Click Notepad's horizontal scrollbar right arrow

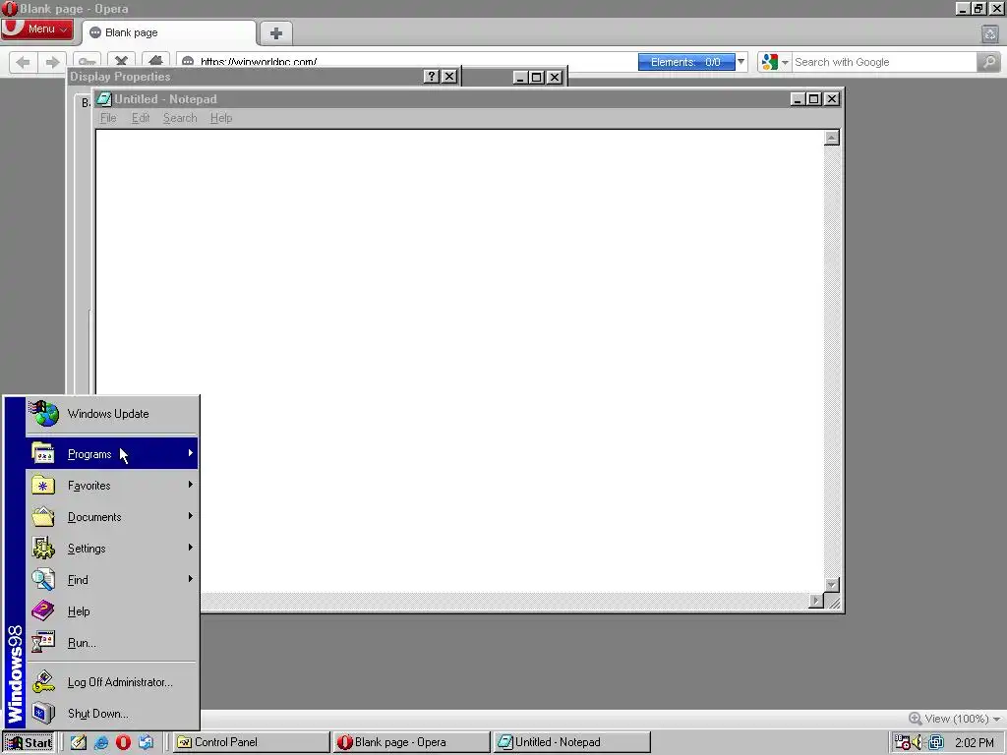[x=816, y=601]
